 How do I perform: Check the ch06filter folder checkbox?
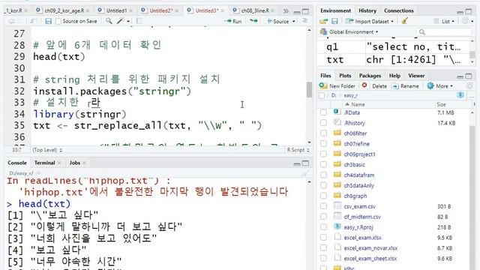click(x=323, y=133)
